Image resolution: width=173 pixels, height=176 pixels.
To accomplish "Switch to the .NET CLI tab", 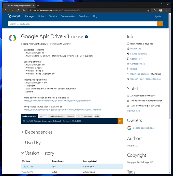I will click(43, 116).
